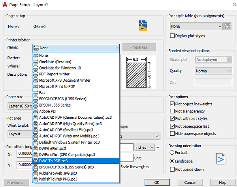The height and width of the screenshot is (187, 237).
Task: Click the DWG file icon in Page setup
Action: pyautogui.click(x=143, y=26)
